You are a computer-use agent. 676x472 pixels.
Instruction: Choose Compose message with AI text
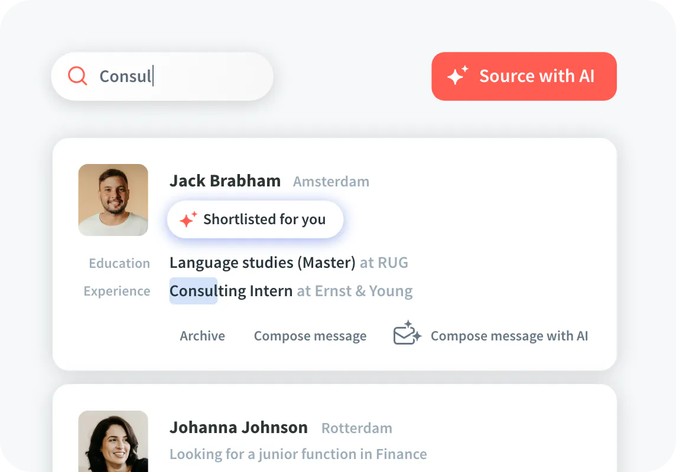coord(509,336)
